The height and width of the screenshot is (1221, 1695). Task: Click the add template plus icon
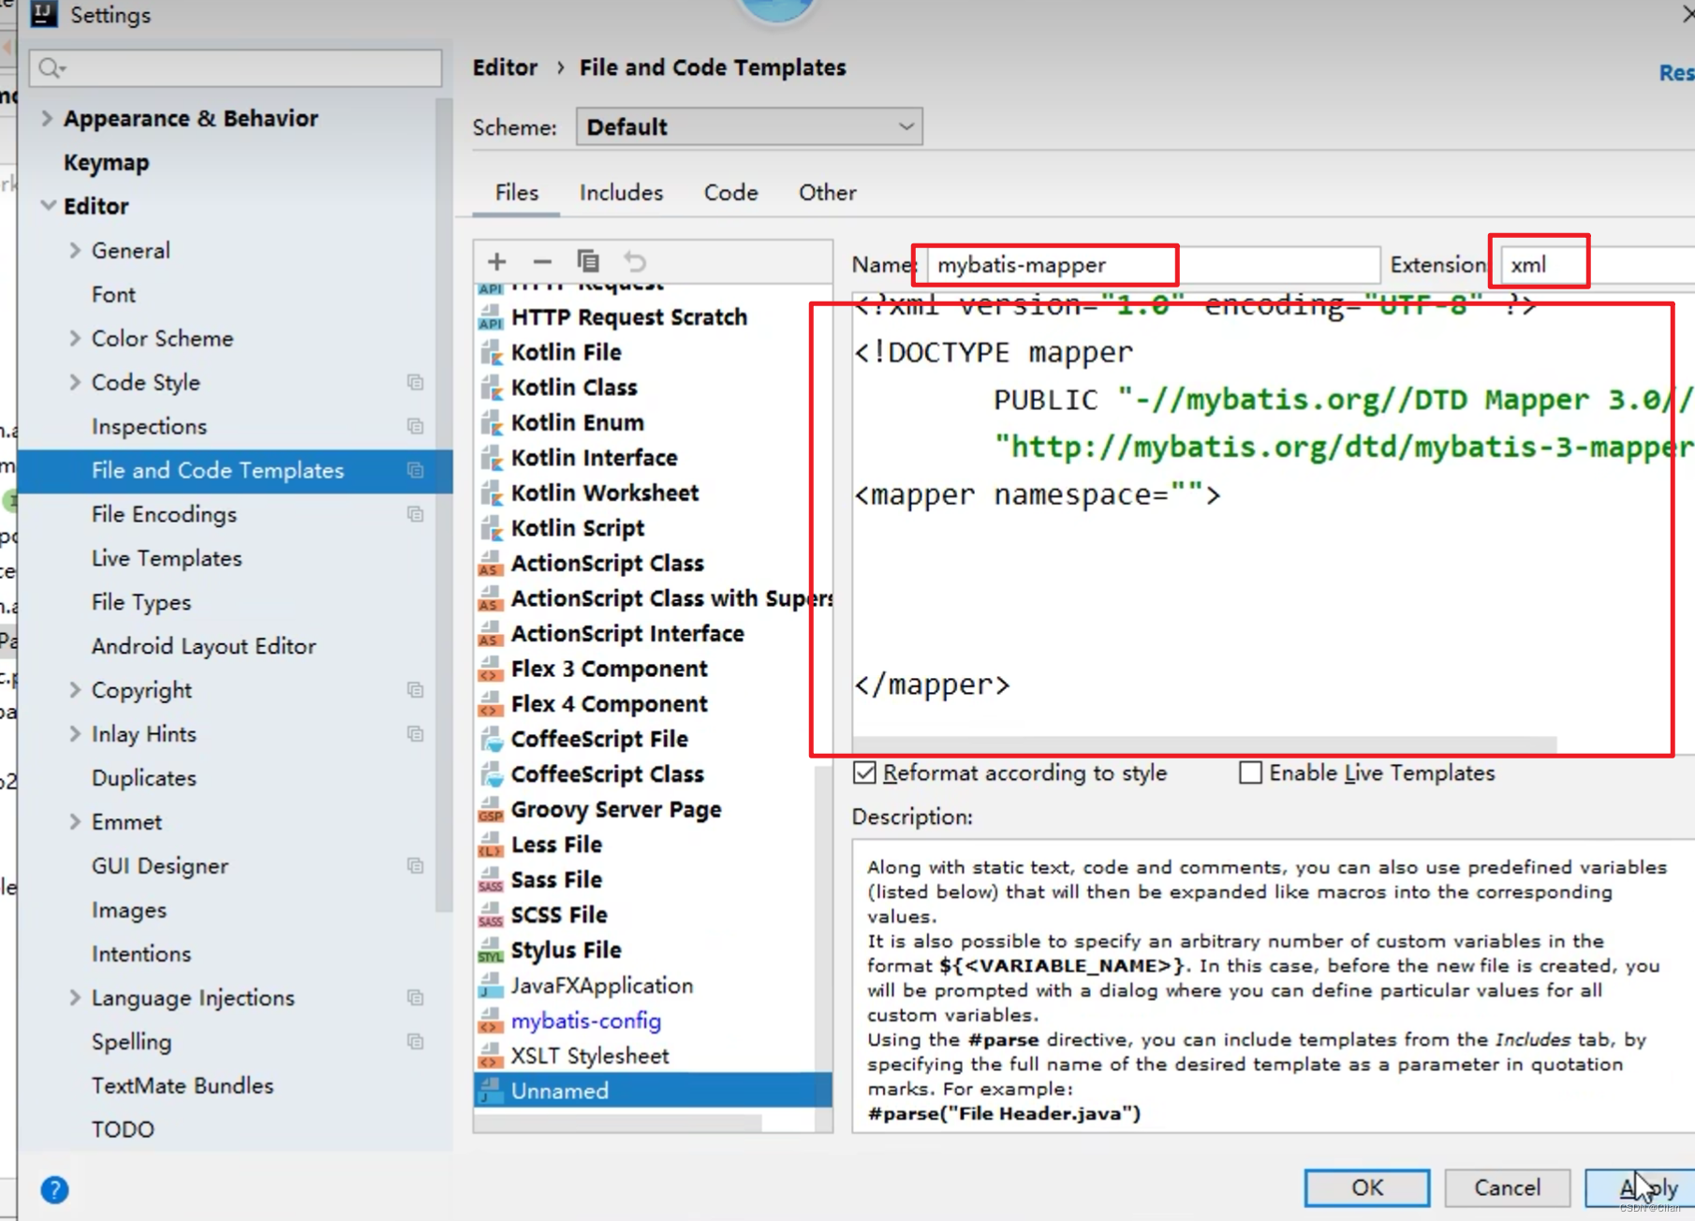tap(497, 261)
